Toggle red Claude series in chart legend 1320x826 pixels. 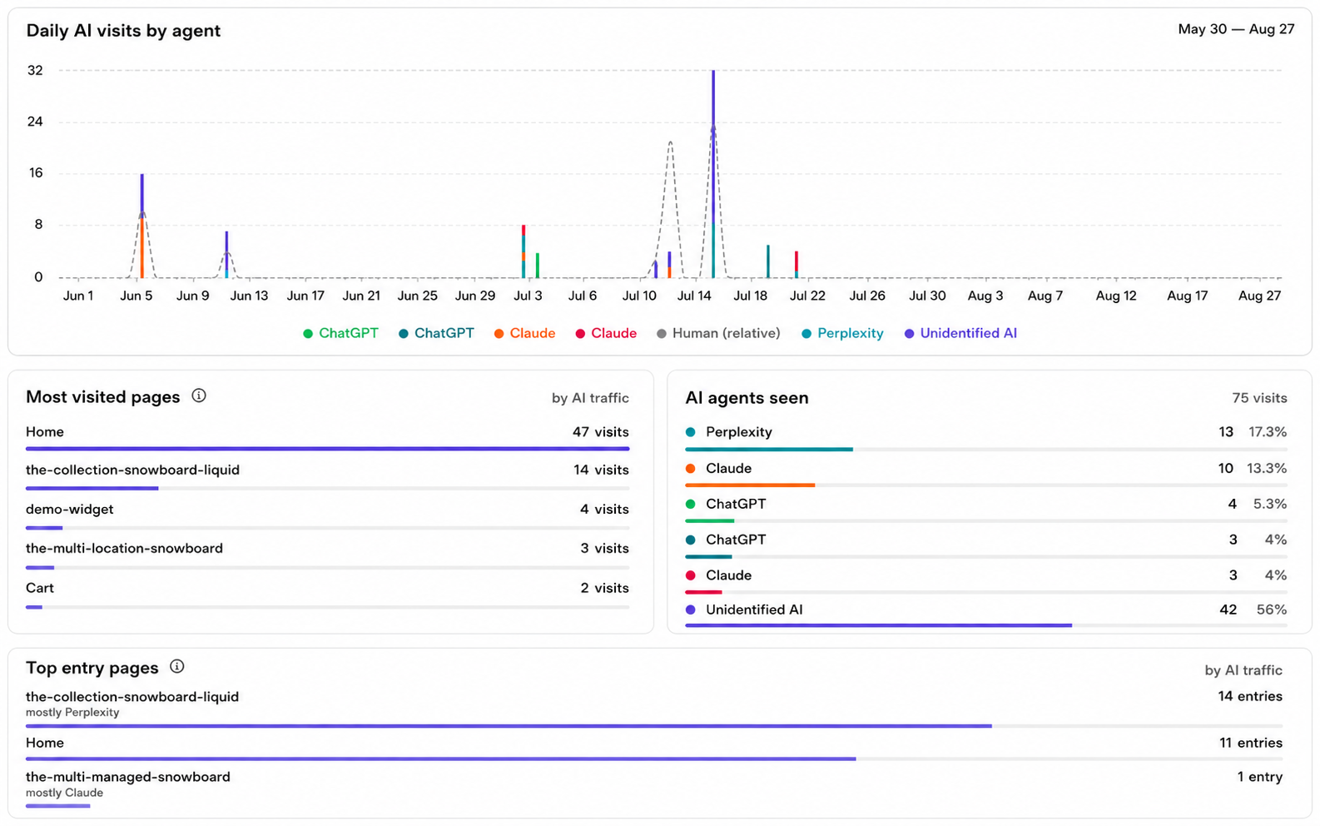pos(606,333)
